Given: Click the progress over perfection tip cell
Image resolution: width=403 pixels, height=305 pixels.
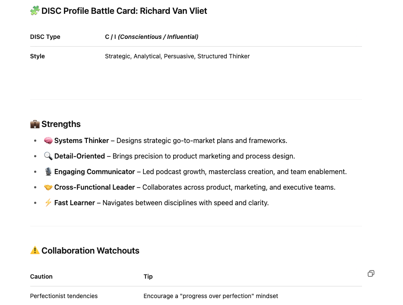Looking at the screenshot, I should (x=211, y=296).
